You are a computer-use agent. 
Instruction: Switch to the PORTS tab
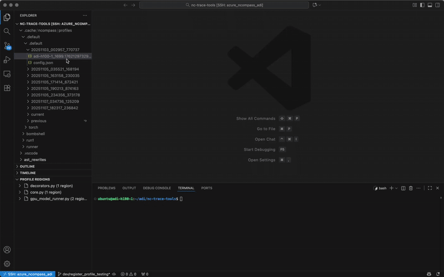pyautogui.click(x=206, y=188)
